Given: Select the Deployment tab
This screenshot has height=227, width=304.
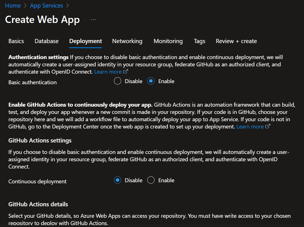Looking at the screenshot, I should coord(85,41).
